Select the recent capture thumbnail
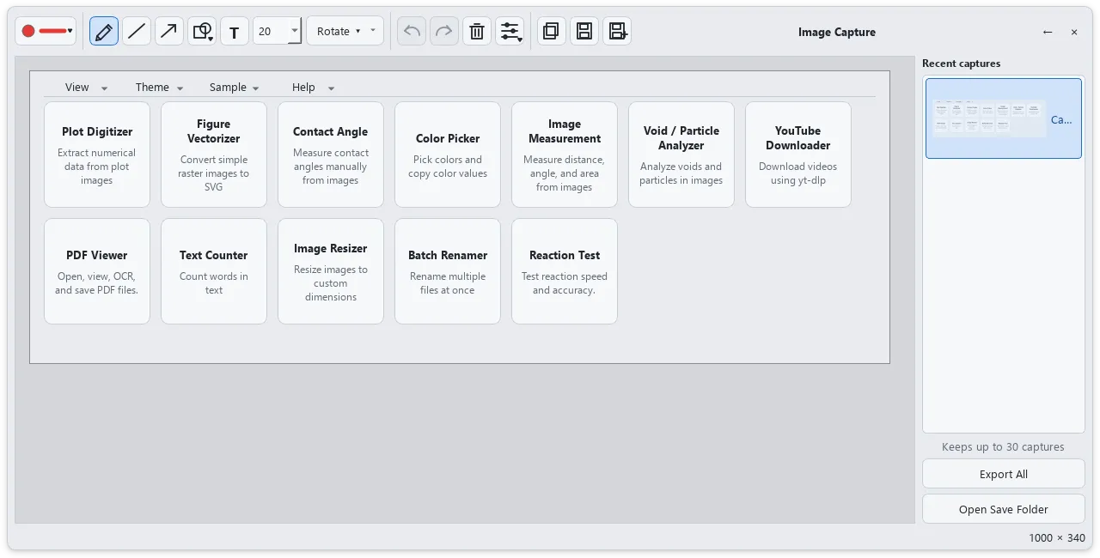This screenshot has height=558, width=1100. pyautogui.click(x=1004, y=118)
